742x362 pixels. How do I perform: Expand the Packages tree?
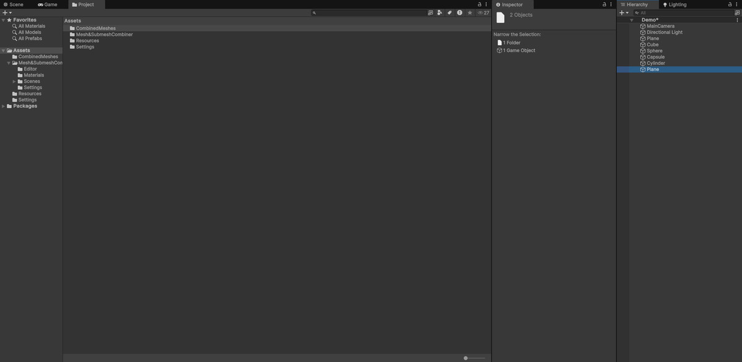coord(3,106)
